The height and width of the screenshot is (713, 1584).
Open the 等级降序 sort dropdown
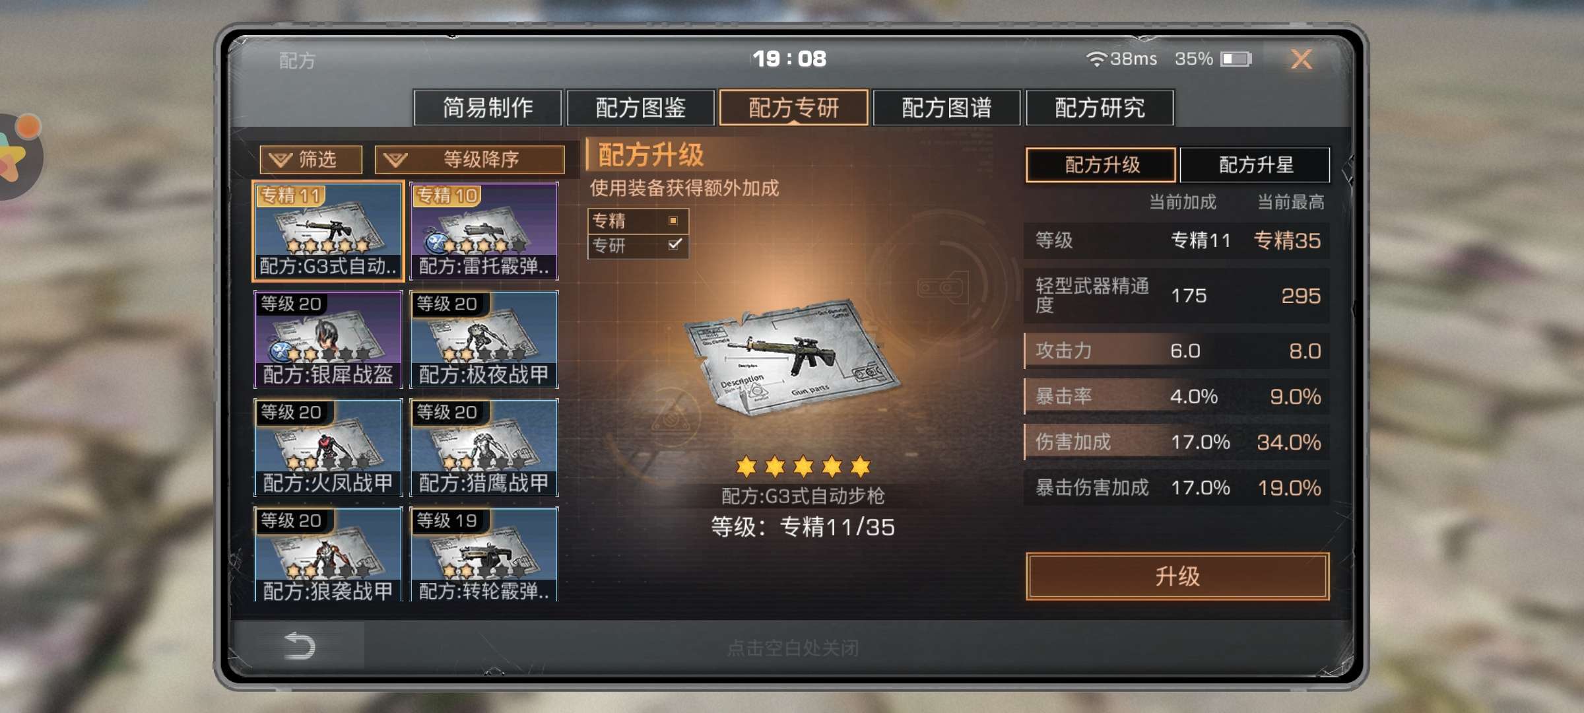[x=469, y=159]
